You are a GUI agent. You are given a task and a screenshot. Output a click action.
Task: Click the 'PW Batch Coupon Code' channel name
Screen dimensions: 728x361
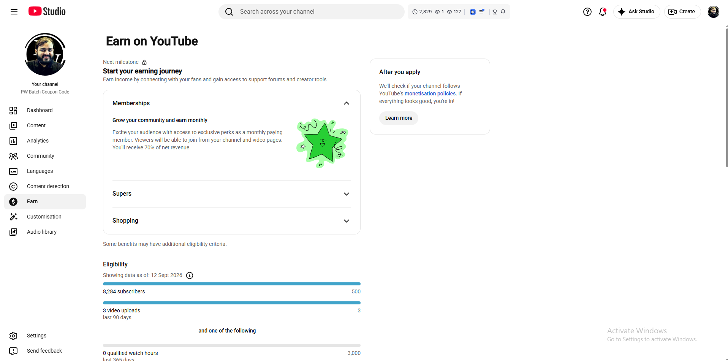[45, 92]
